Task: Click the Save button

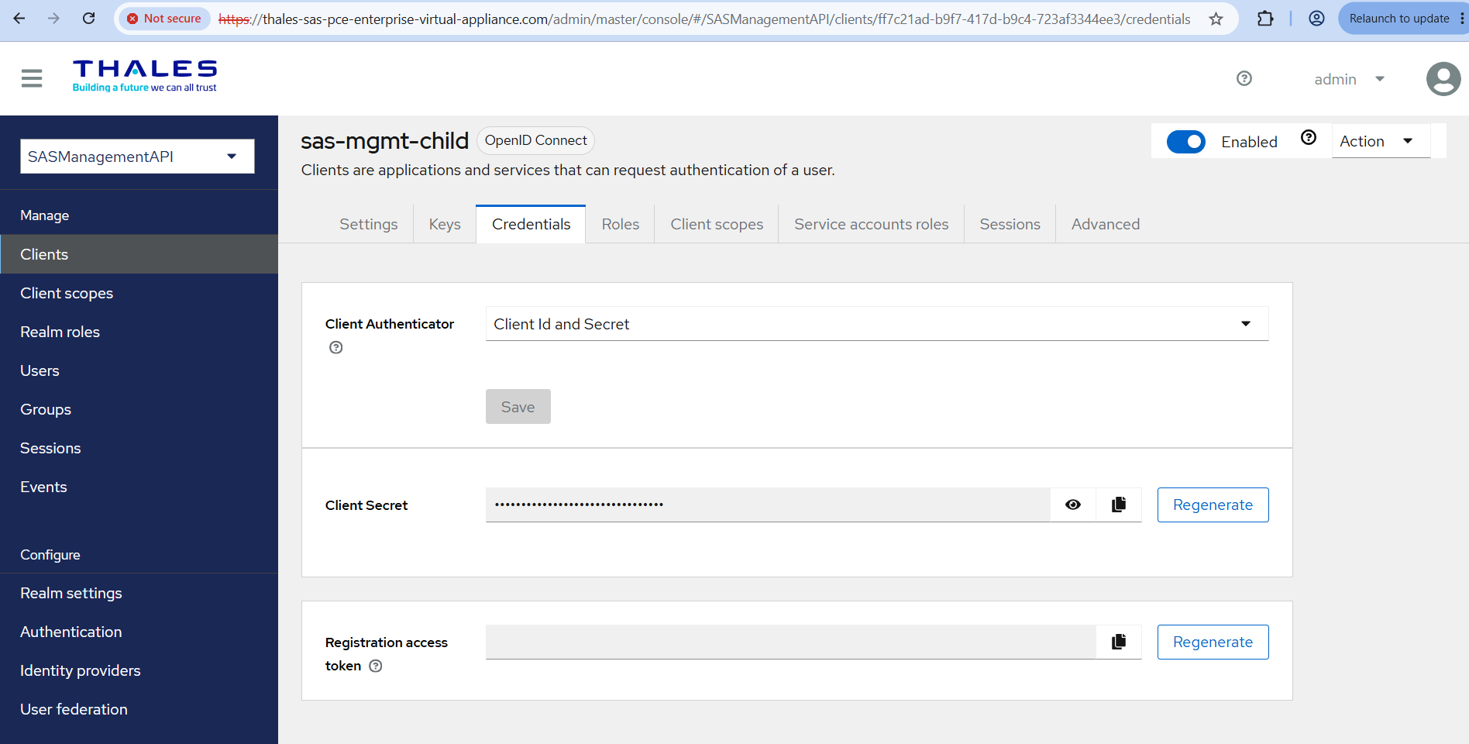Action: point(518,407)
